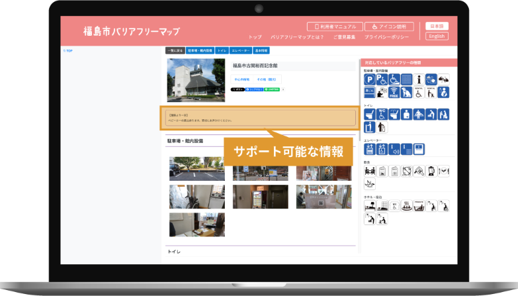Go to トップ page

[255, 37]
